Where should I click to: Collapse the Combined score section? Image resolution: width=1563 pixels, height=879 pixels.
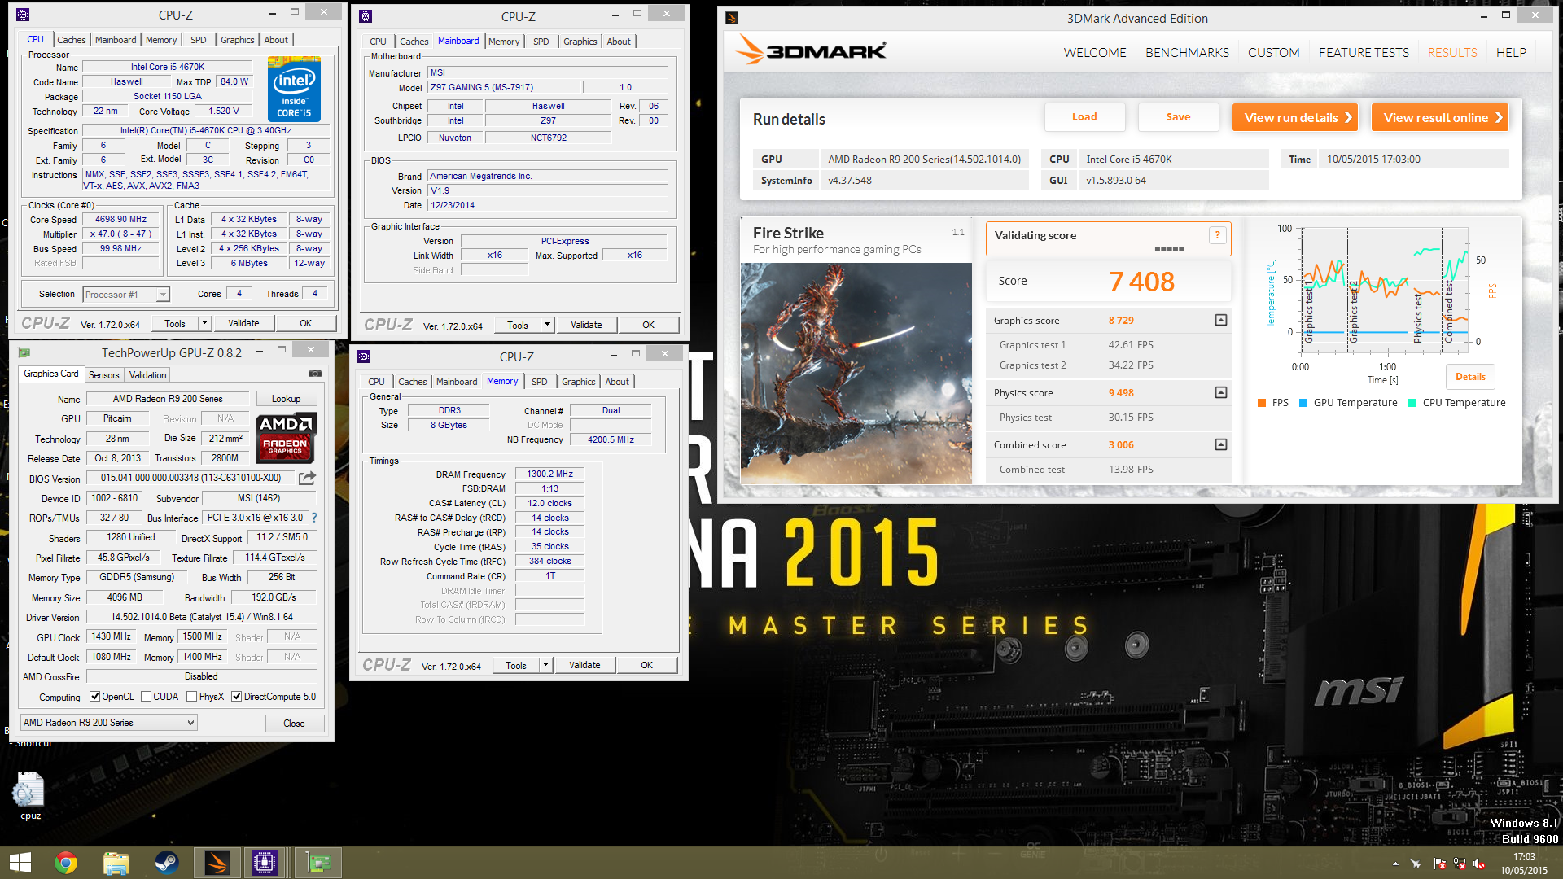click(1220, 445)
